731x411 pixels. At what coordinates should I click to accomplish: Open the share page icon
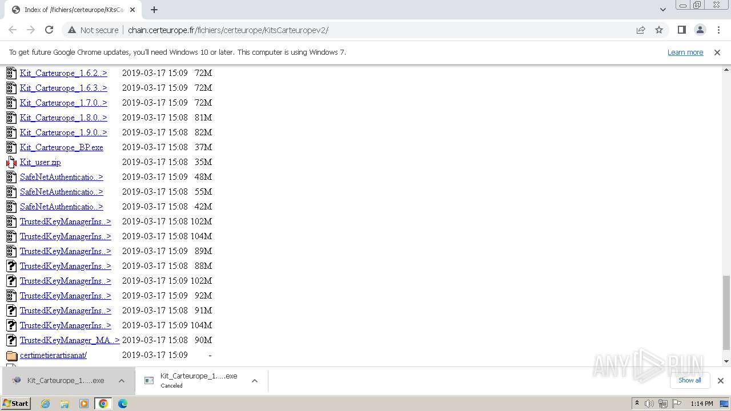tap(641, 30)
